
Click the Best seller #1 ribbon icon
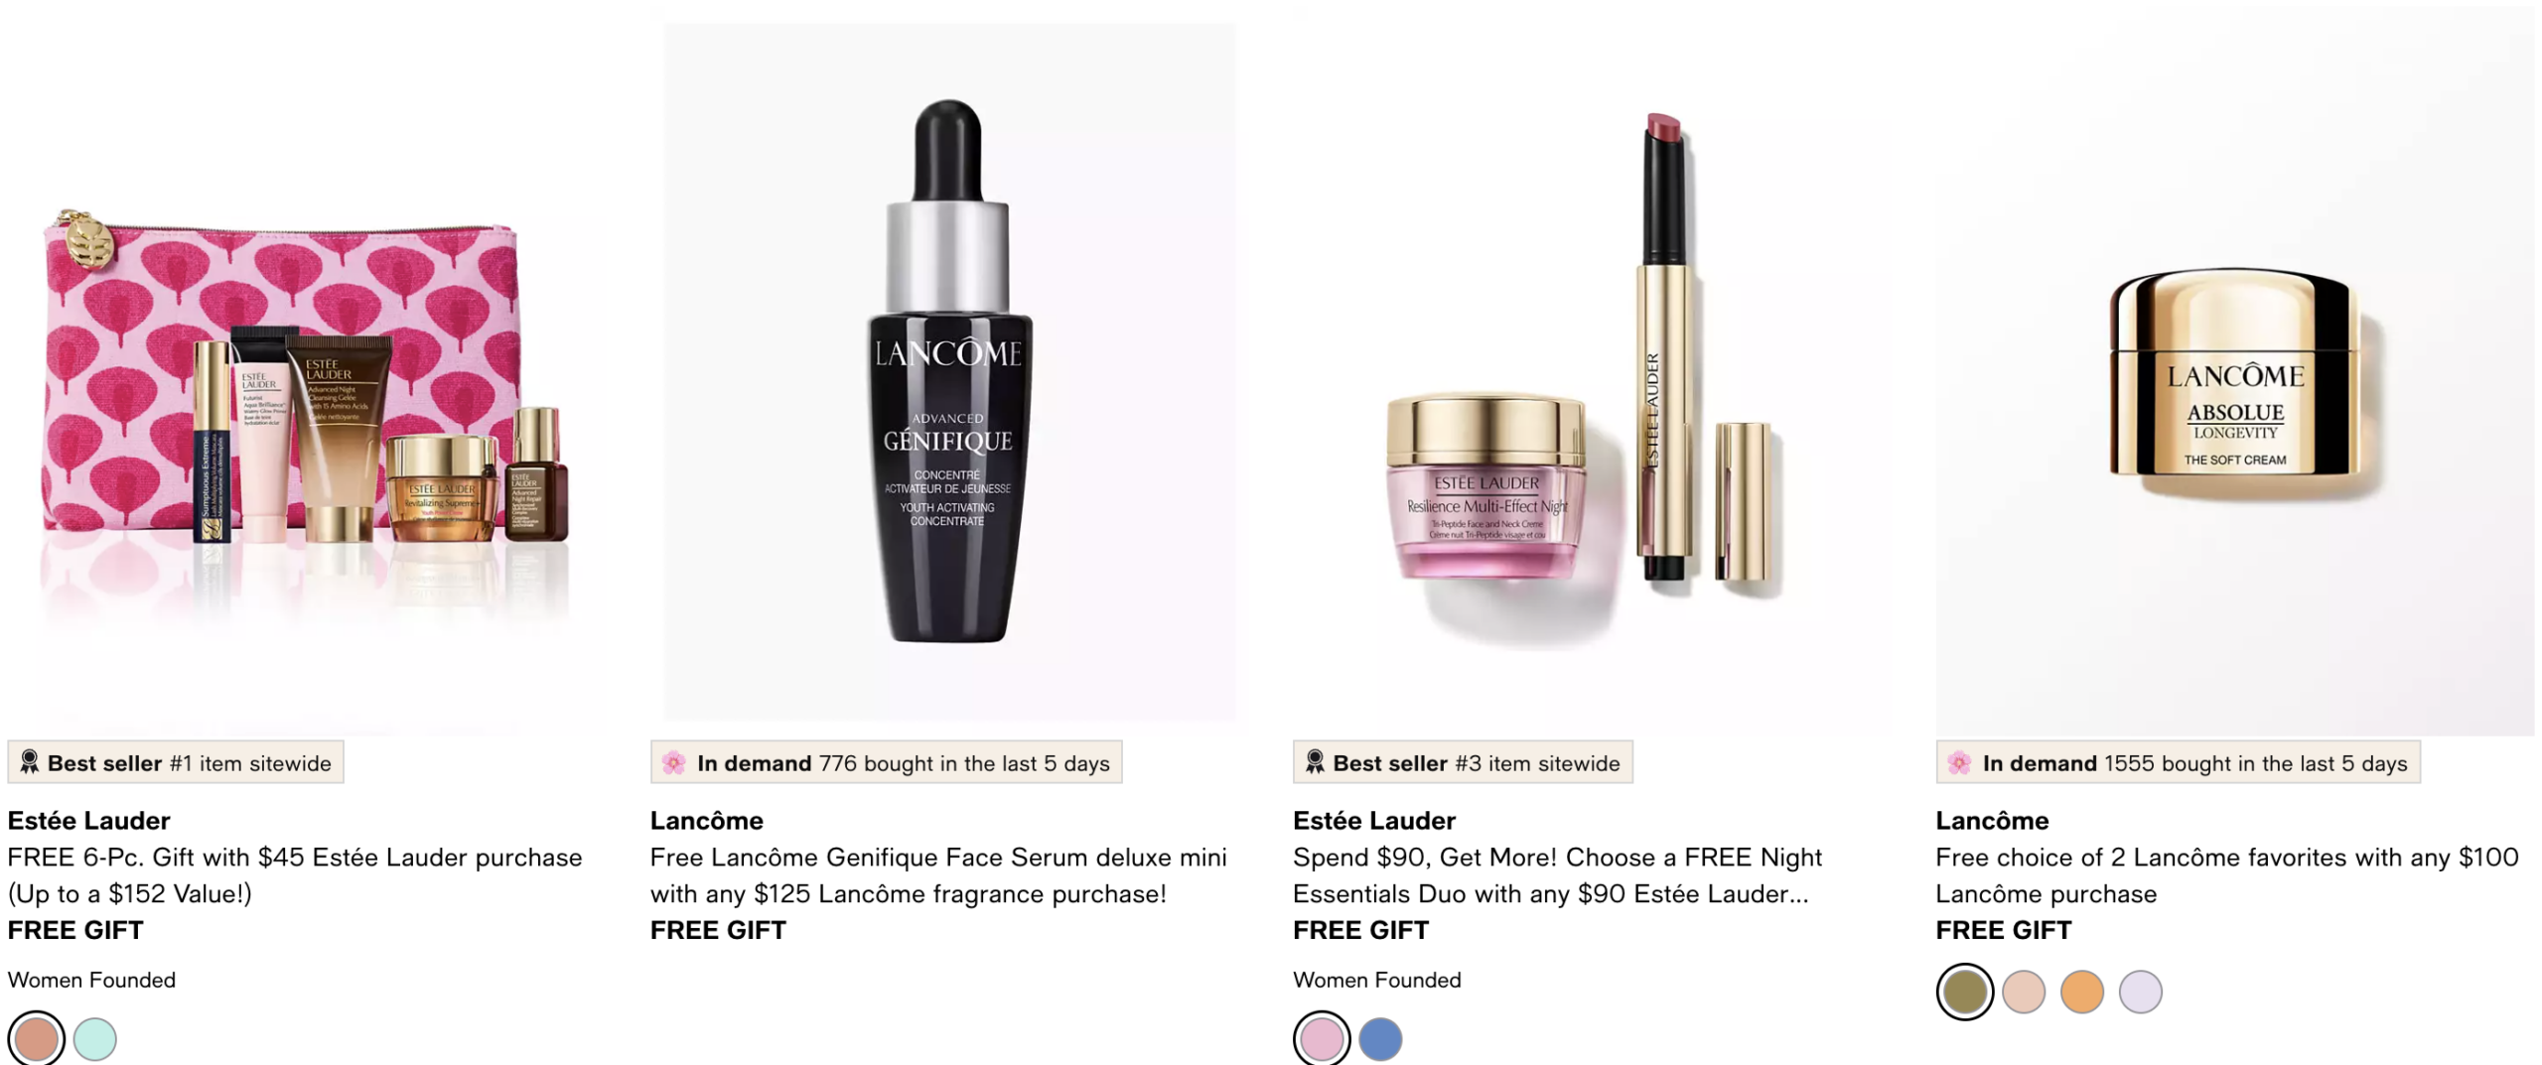click(x=29, y=762)
